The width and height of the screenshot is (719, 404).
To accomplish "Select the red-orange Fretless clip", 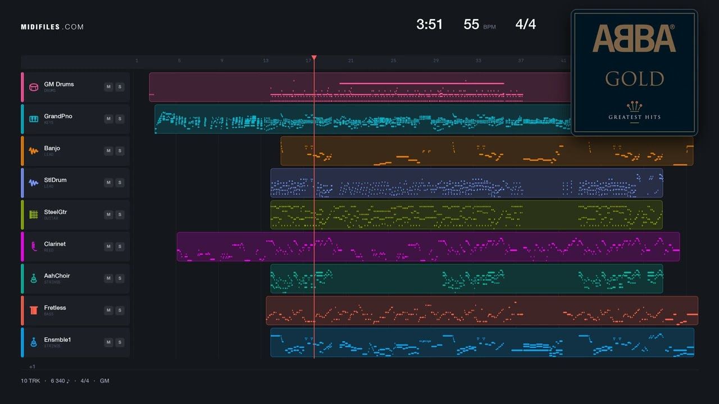I will tap(482, 311).
